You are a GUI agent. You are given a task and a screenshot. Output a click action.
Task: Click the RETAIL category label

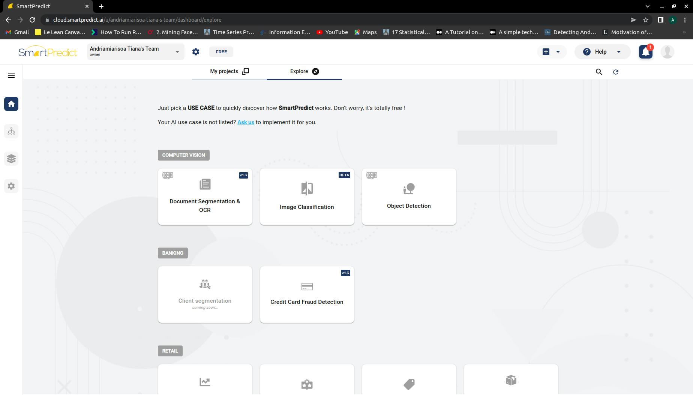(x=170, y=351)
